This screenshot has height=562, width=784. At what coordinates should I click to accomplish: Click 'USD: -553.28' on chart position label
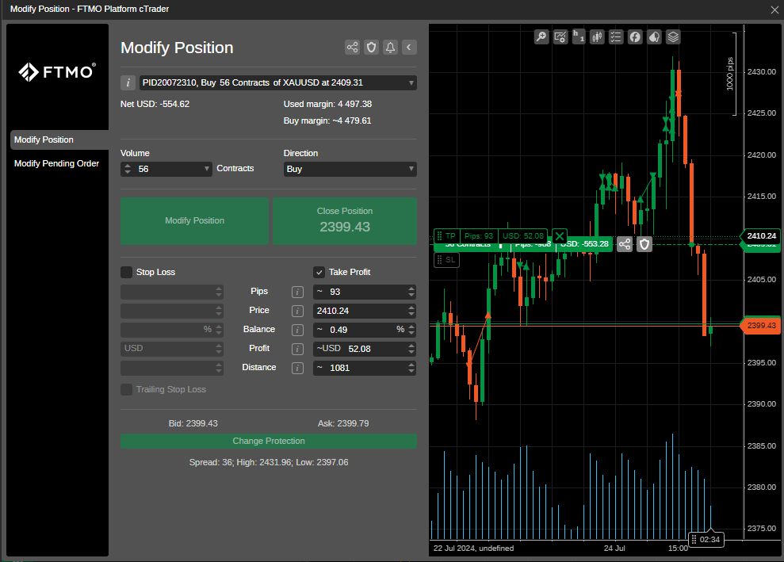[584, 244]
